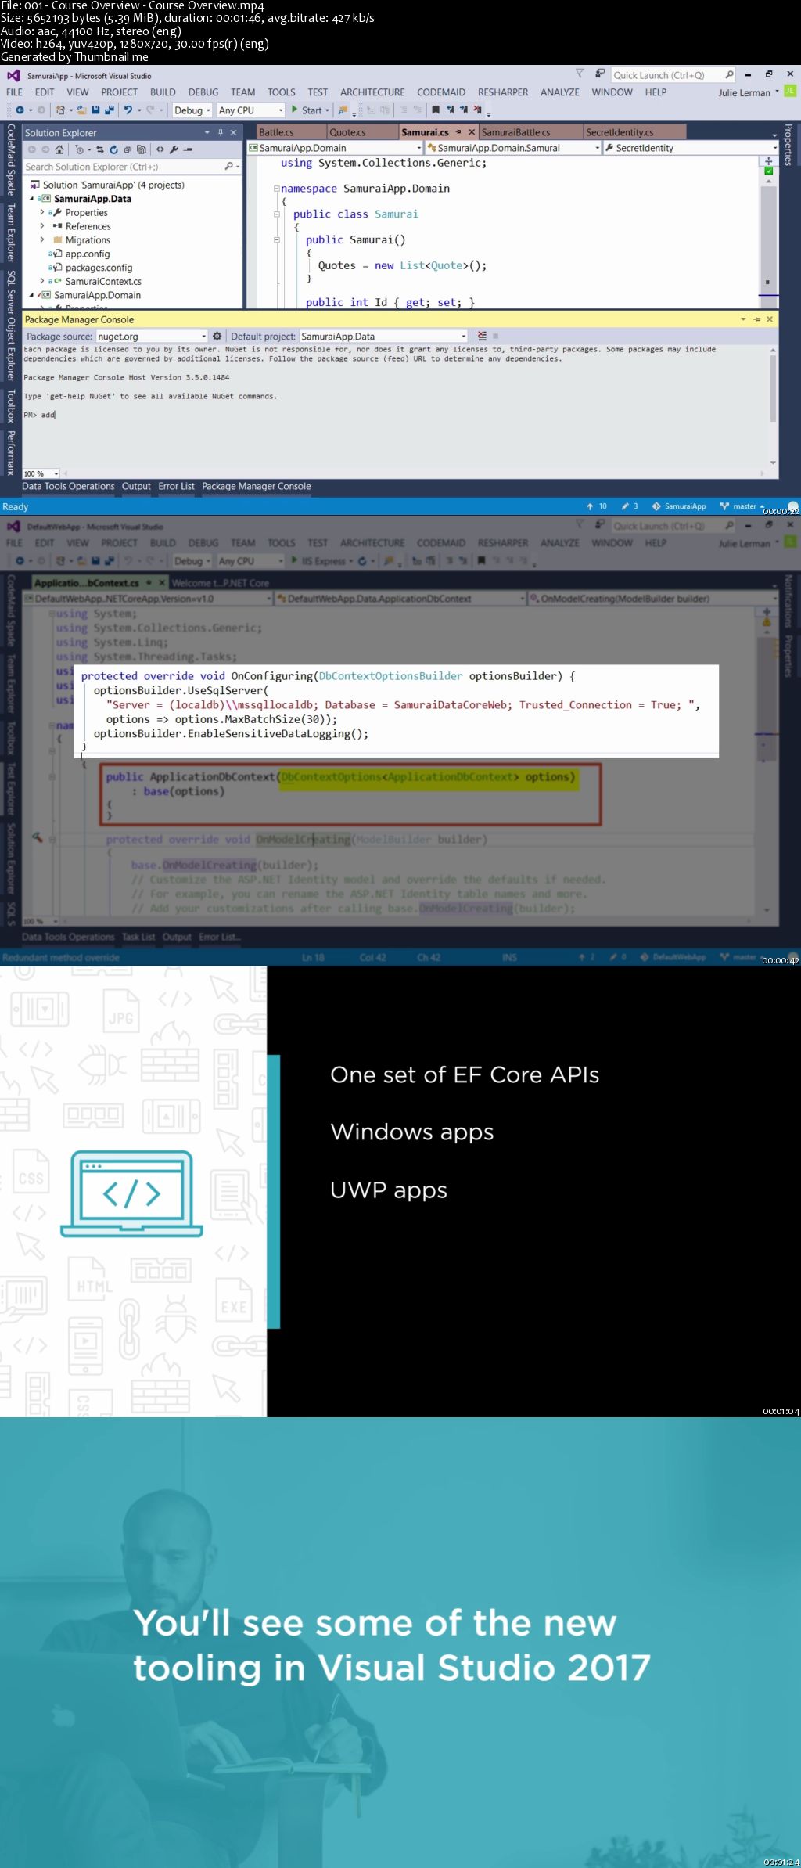
Task: Open SecretIdentity member navigation dropdown
Action: click(691, 148)
